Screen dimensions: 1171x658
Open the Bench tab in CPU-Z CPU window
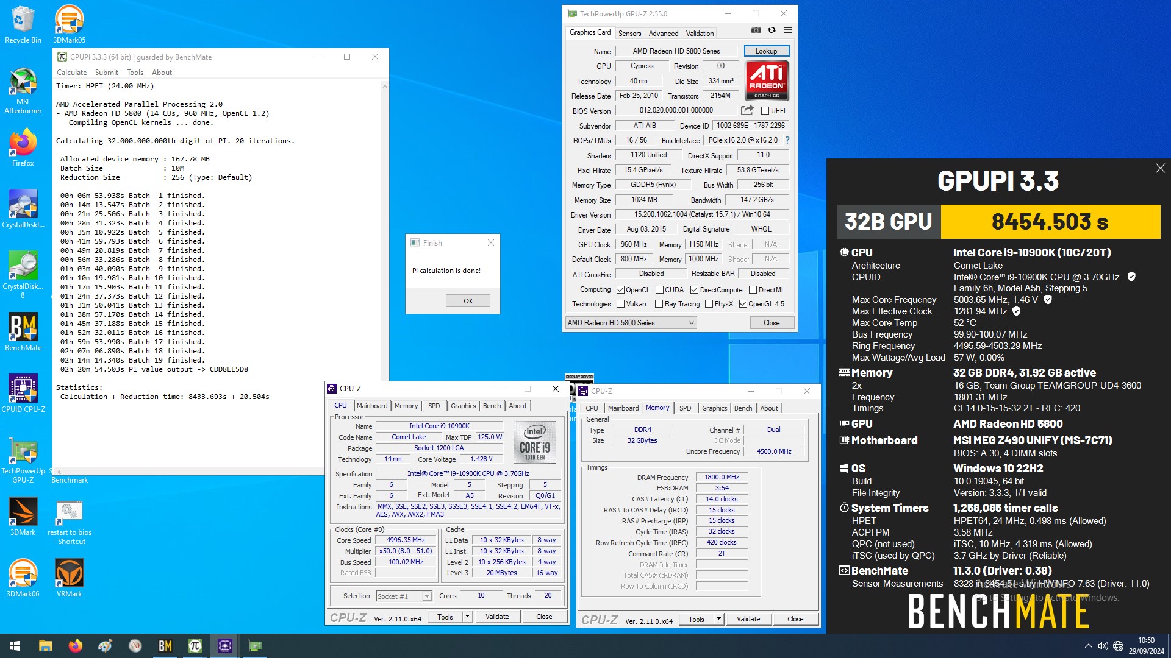pyautogui.click(x=492, y=406)
